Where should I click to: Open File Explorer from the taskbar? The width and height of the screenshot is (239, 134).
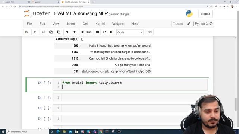pos(64,131)
